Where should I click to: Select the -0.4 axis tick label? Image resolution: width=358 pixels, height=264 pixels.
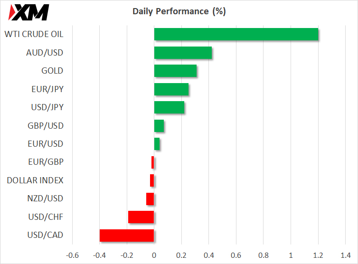click(x=99, y=255)
